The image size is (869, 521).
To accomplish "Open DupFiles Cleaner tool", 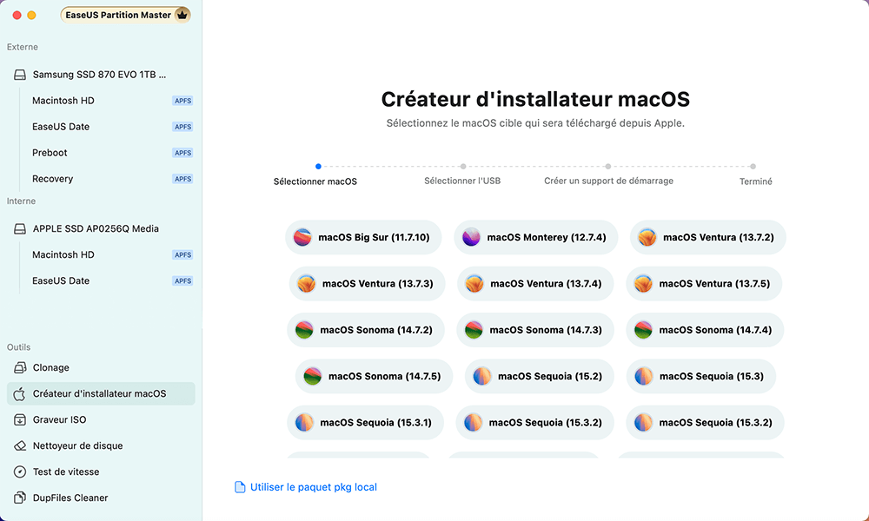I will pyautogui.click(x=70, y=498).
